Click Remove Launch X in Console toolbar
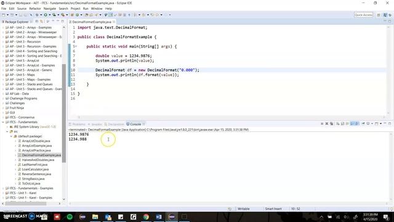 click(x=327, y=123)
